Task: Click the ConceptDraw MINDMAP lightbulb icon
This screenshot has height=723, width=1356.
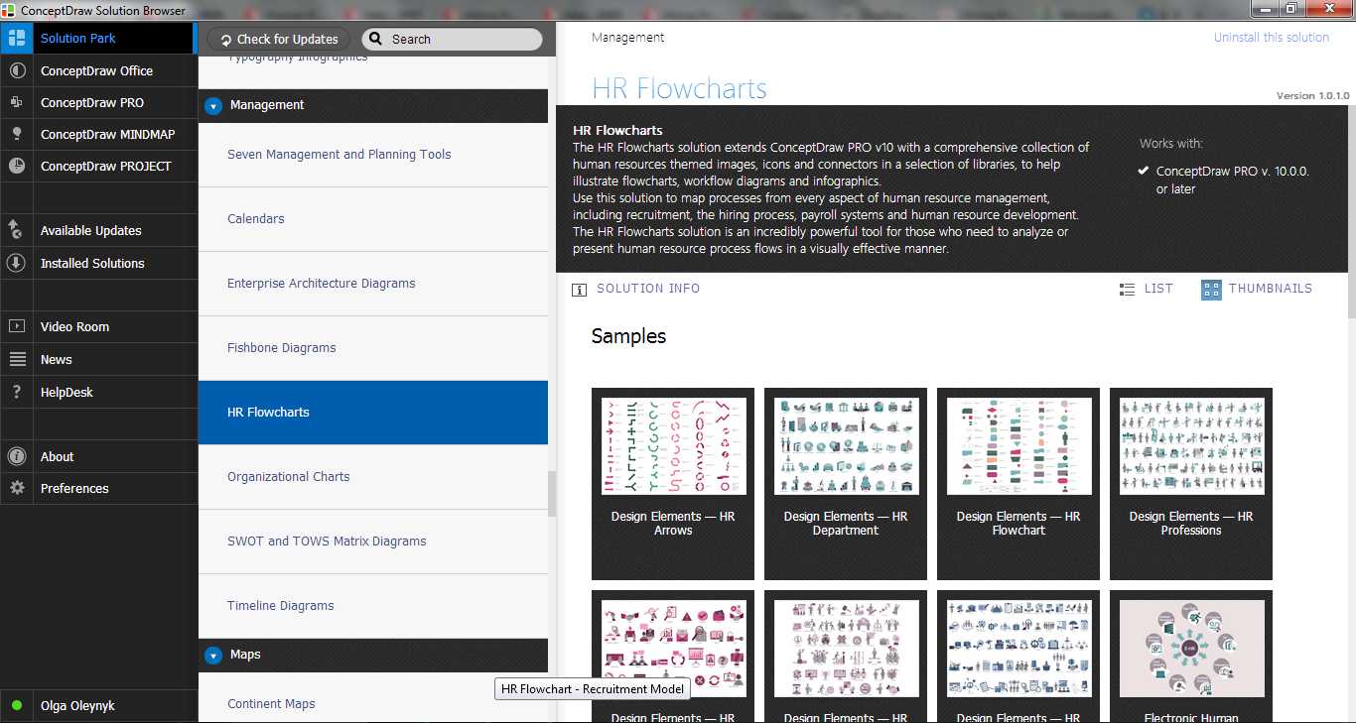Action: coord(16,134)
